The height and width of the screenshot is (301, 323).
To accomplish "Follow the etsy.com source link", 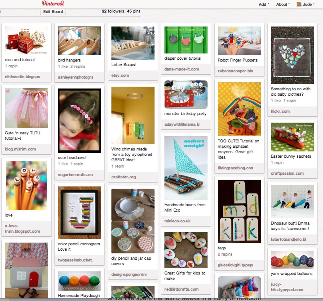I will pos(120,75).
